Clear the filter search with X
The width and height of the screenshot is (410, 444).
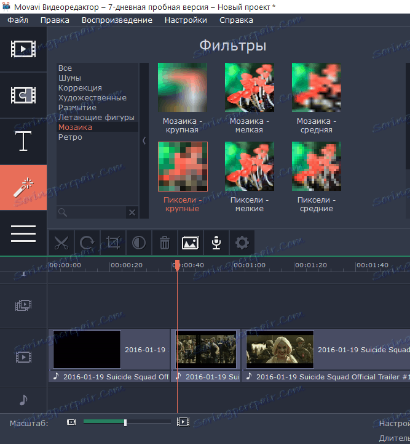132,212
